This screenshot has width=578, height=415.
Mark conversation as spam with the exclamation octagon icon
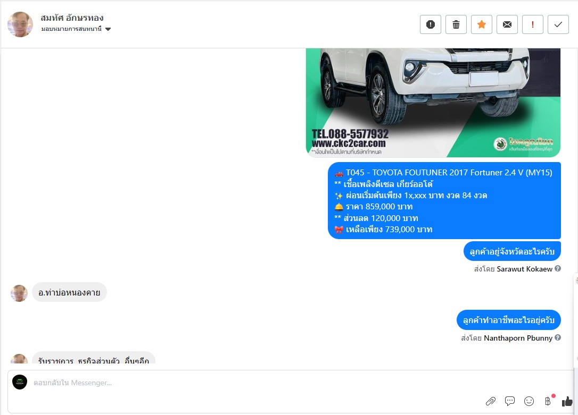(430, 24)
